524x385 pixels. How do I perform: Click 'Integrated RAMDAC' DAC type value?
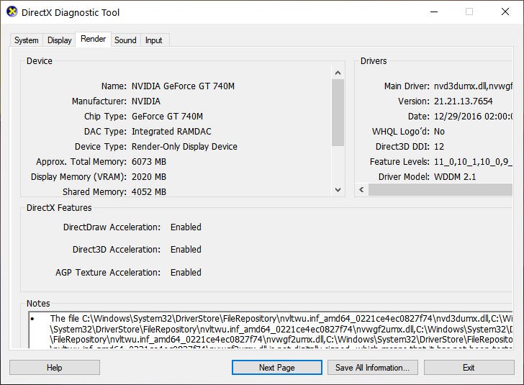(171, 132)
